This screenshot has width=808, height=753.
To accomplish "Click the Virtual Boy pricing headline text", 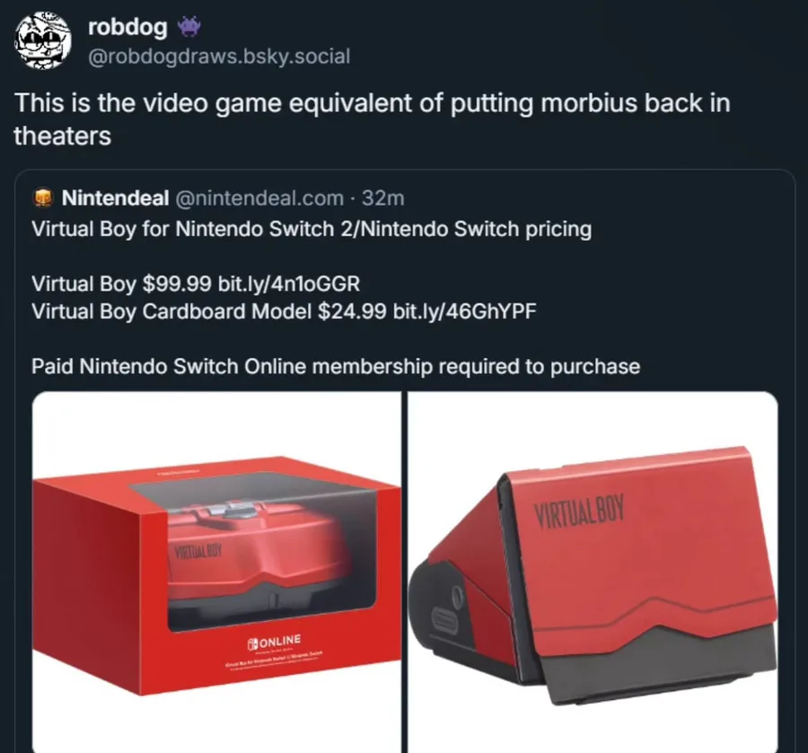I will pyautogui.click(x=312, y=229).
